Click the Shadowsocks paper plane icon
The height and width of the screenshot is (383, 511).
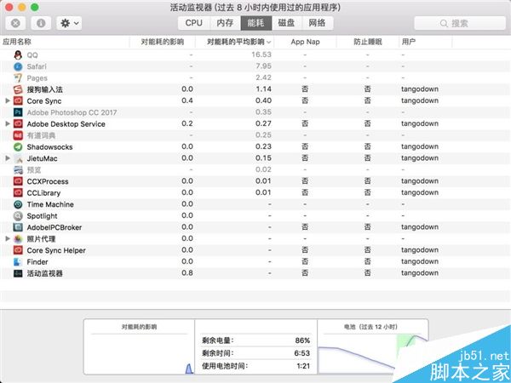coord(19,146)
